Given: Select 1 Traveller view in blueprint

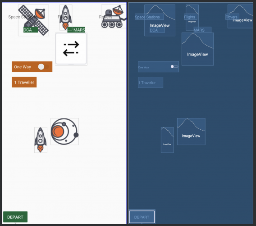Looking at the screenshot, I should pyautogui.click(x=151, y=83).
